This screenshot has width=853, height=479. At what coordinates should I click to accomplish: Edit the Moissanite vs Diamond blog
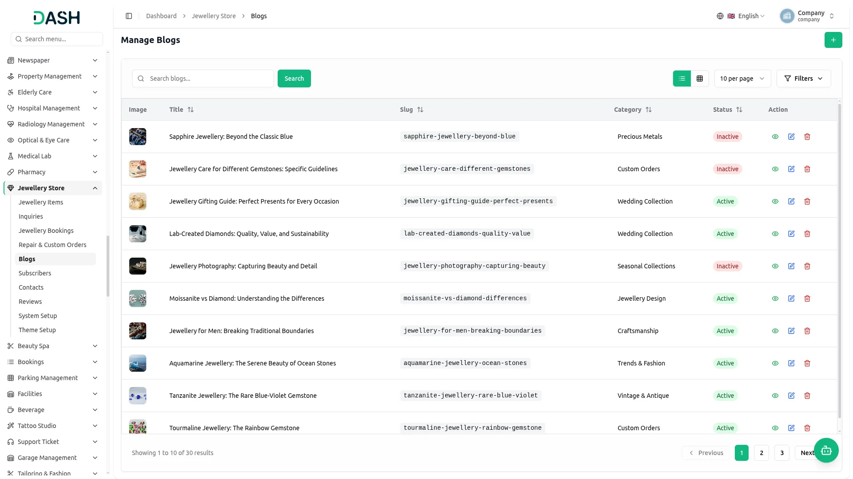click(x=791, y=298)
